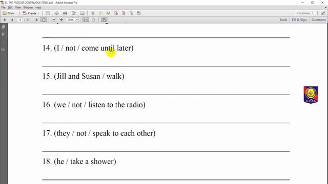Click the text '18. (he / take a shower)'
This screenshot has width=328, height=184.
click(x=79, y=162)
